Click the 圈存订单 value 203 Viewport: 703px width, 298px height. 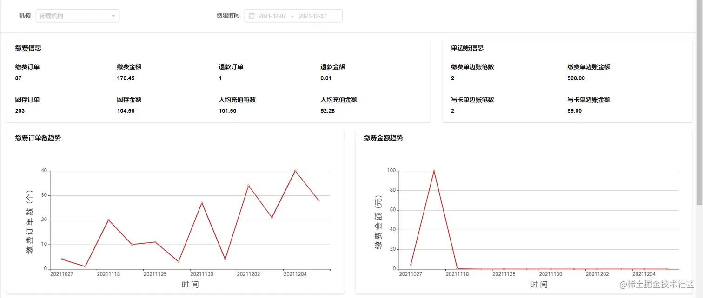click(20, 111)
